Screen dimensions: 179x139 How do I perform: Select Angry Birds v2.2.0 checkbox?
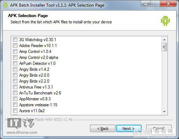(15, 81)
